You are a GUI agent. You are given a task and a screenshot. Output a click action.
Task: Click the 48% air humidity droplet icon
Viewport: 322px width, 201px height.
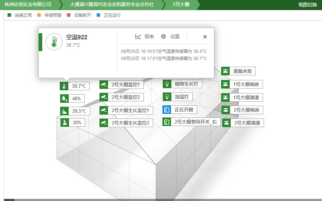[x=64, y=99]
